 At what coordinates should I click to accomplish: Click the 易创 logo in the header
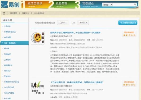tap(10, 4)
